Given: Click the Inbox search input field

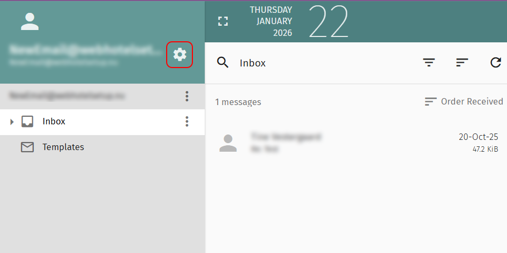Looking at the screenshot, I should 323,63.
